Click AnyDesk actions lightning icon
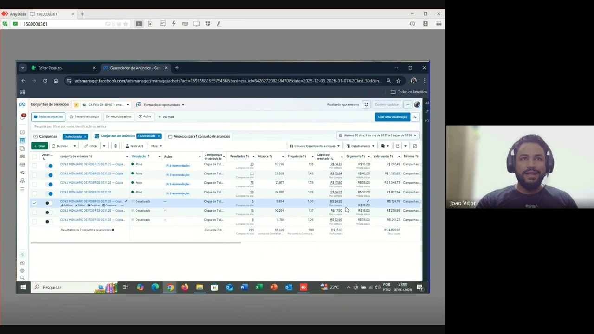The height and width of the screenshot is (334, 594). [174, 24]
